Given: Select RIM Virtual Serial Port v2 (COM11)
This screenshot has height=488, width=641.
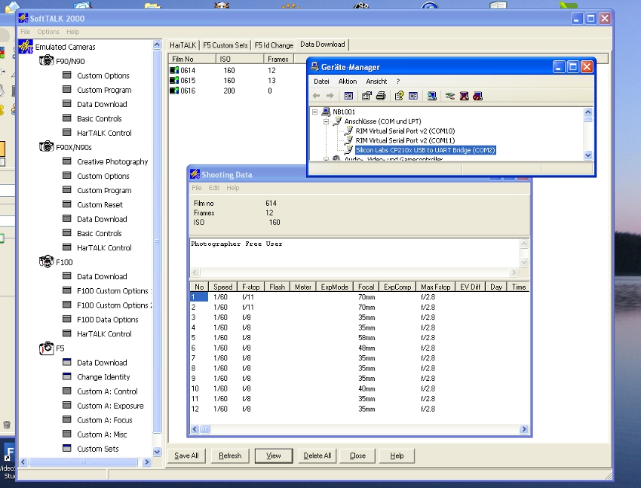Looking at the screenshot, I should [x=405, y=140].
